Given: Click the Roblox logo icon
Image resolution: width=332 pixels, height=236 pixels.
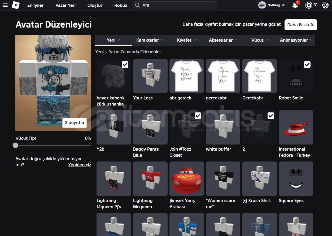Looking at the screenshot, I should point(16,5).
